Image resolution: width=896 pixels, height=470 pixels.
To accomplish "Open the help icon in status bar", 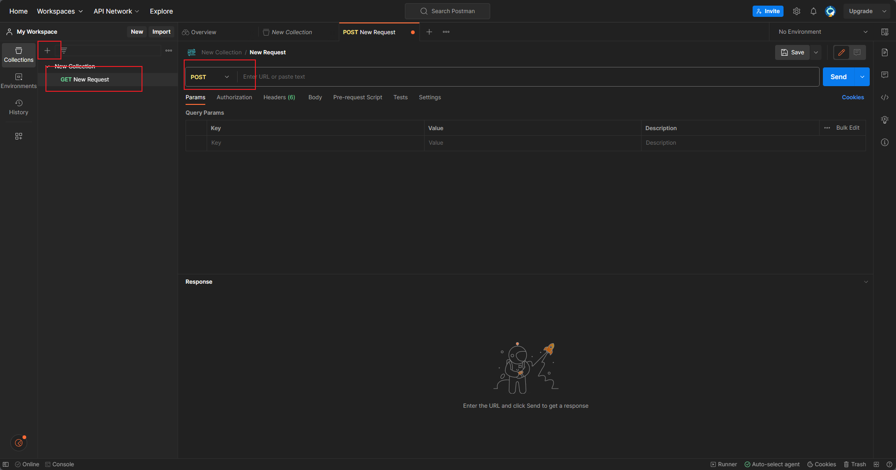I will (889, 464).
